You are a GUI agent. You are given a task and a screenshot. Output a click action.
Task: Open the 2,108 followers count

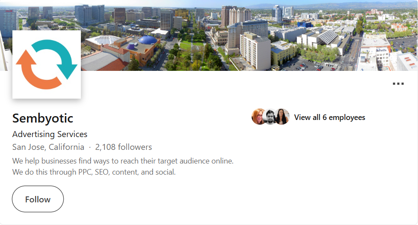pyautogui.click(x=124, y=147)
